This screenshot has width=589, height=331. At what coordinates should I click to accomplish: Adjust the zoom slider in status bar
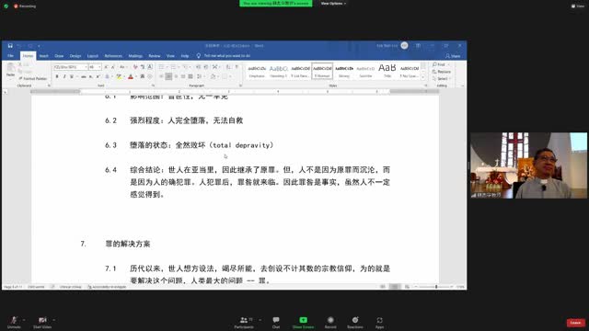pos(436,287)
